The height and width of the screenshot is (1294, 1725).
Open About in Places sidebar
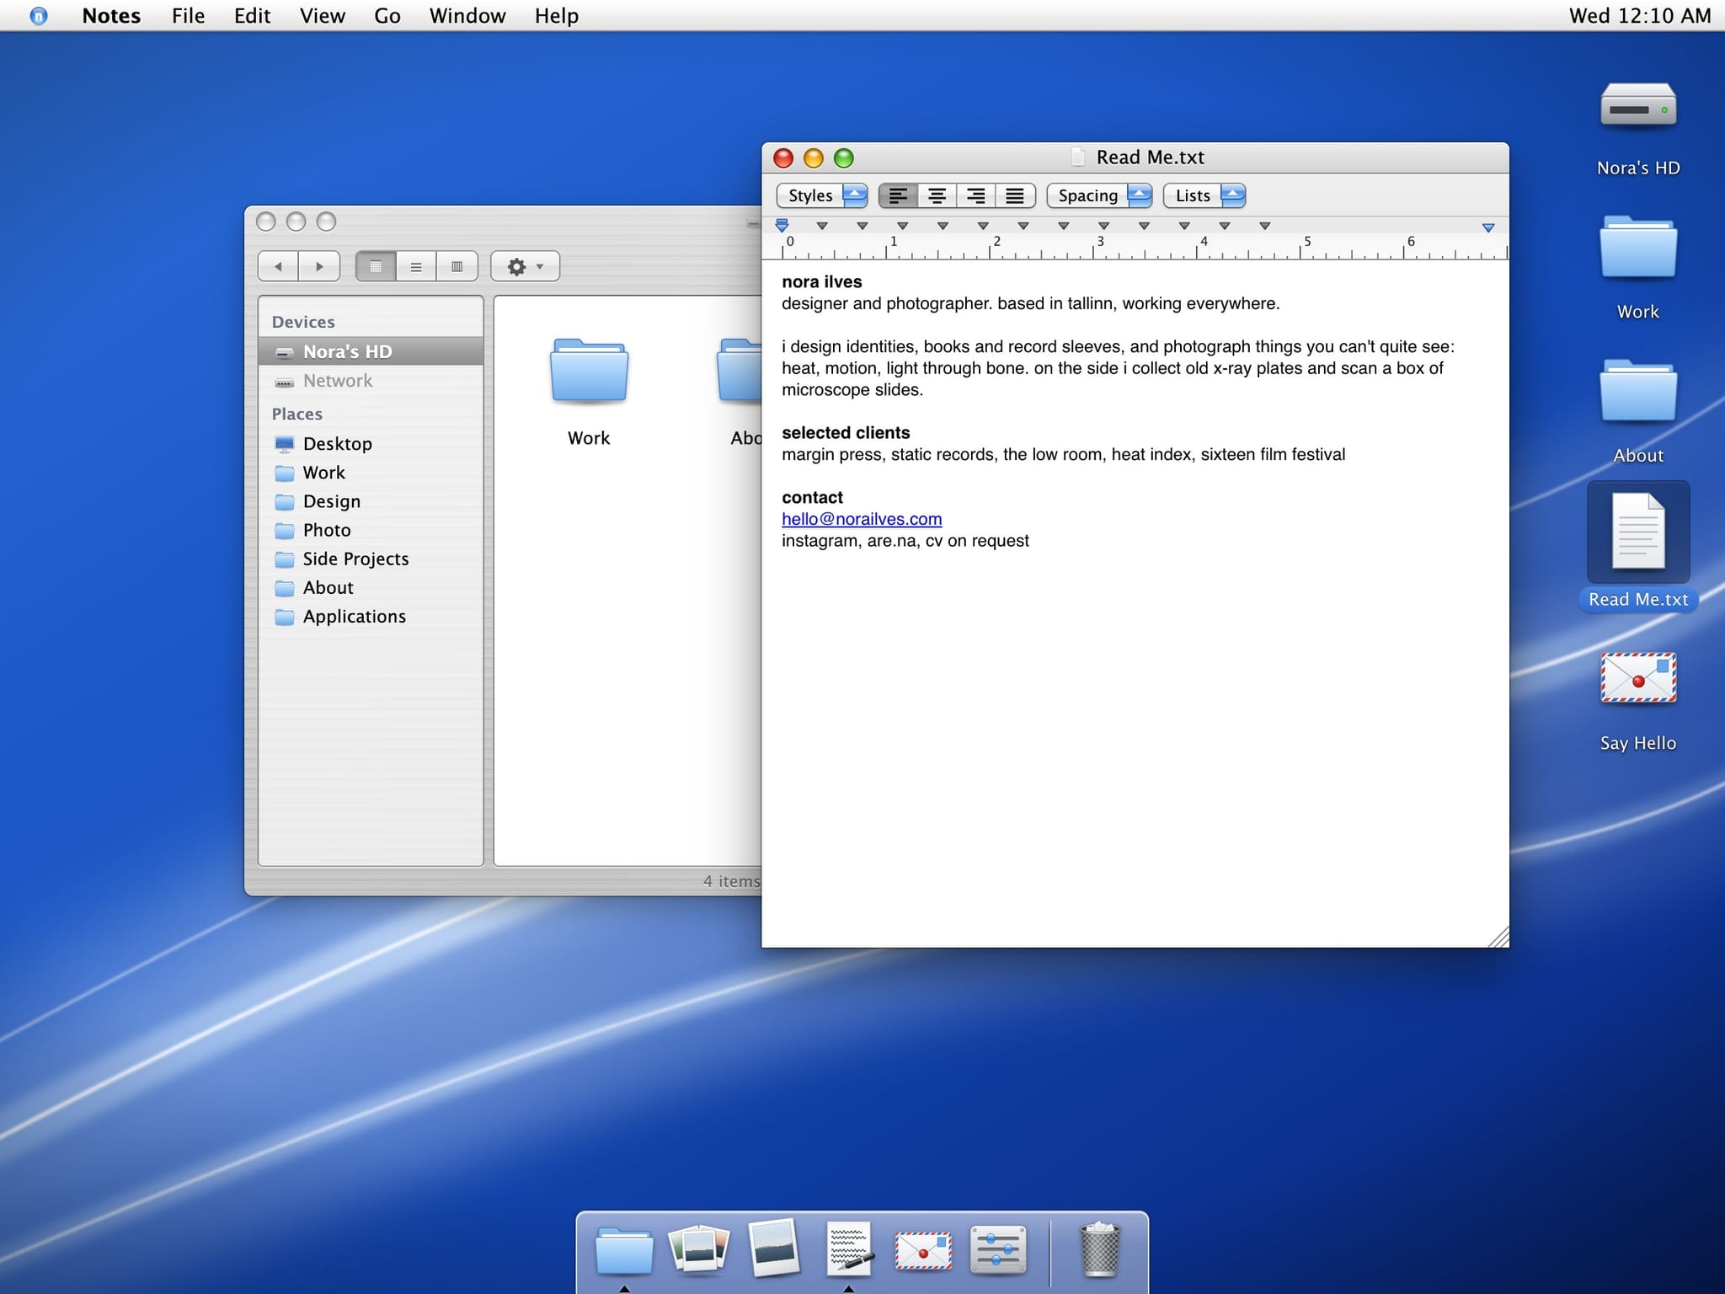pos(371,587)
